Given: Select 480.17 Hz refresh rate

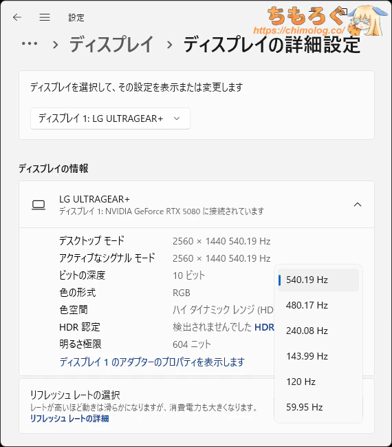Looking at the screenshot, I should (318, 305).
